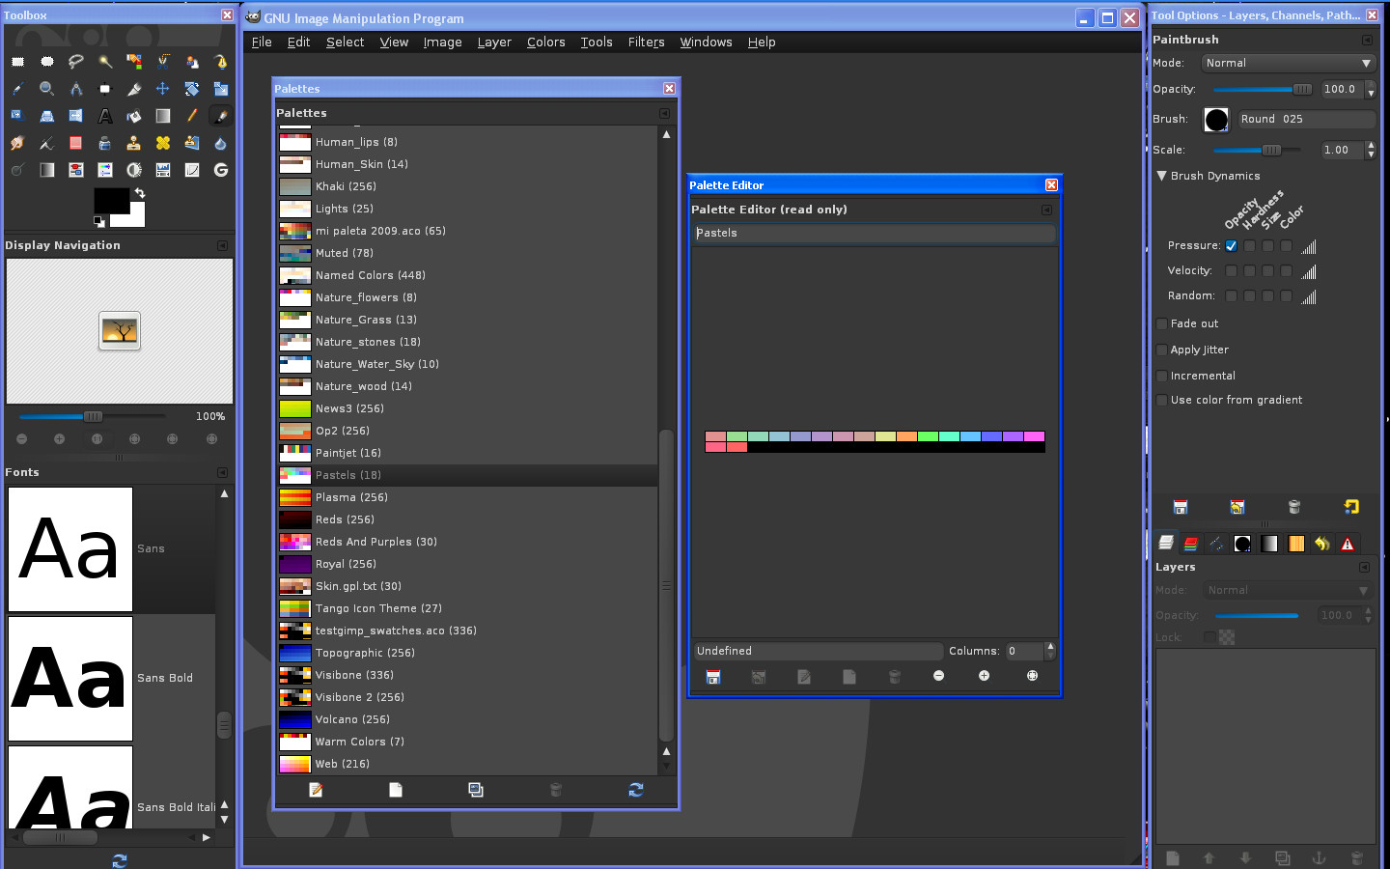
Task: Select the Text tool
Action: point(104,116)
